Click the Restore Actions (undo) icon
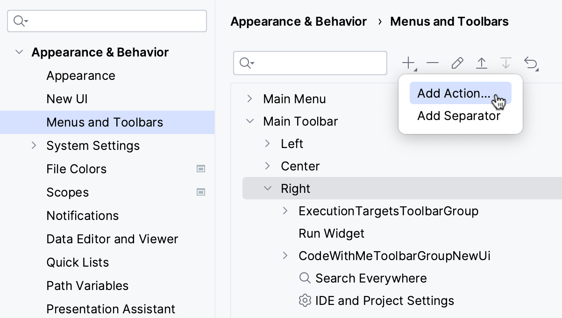Image resolution: width=562 pixels, height=318 pixels. 531,63
